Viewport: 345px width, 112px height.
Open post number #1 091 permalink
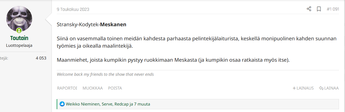(333, 9)
